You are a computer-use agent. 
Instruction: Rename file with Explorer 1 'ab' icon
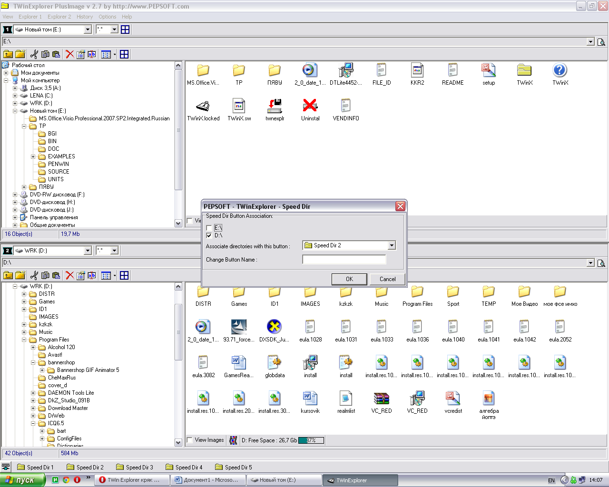pyautogui.click(x=92, y=54)
